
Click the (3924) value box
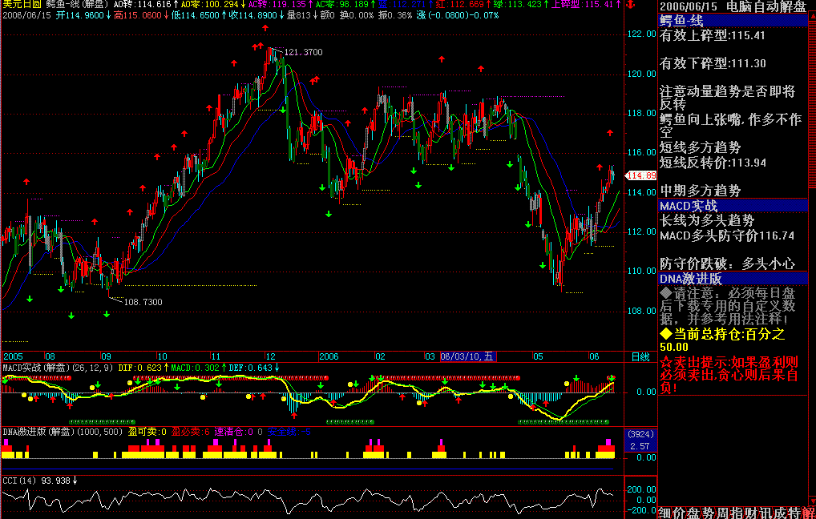click(640, 434)
